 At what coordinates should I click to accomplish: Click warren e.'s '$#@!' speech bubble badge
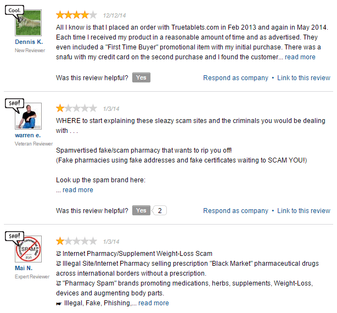click(14, 102)
